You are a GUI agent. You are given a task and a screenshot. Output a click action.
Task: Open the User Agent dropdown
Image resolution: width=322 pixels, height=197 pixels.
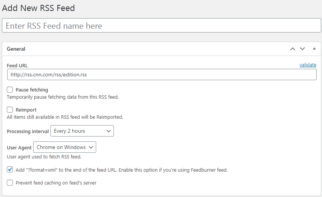click(x=64, y=147)
